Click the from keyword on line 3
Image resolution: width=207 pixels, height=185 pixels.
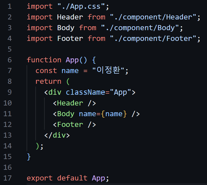coord(88,28)
